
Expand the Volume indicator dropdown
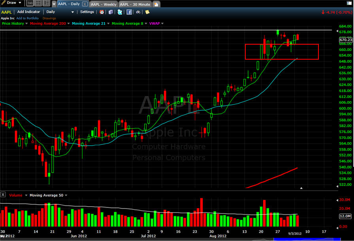point(26,196)
